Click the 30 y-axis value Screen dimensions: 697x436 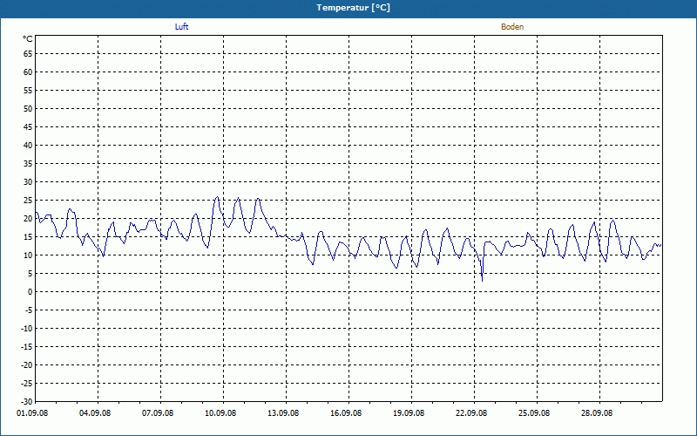(28, 182)
